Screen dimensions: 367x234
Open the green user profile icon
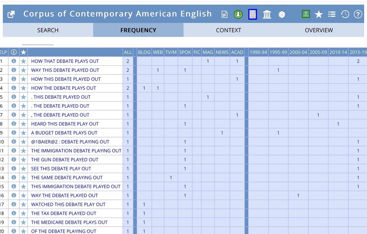306,14
